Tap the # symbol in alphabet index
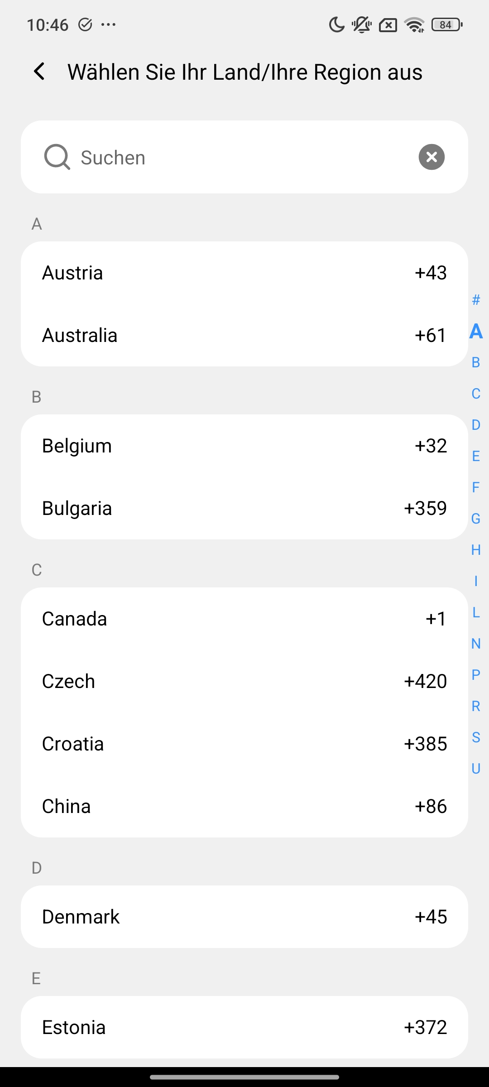 [x=476, y=300]
